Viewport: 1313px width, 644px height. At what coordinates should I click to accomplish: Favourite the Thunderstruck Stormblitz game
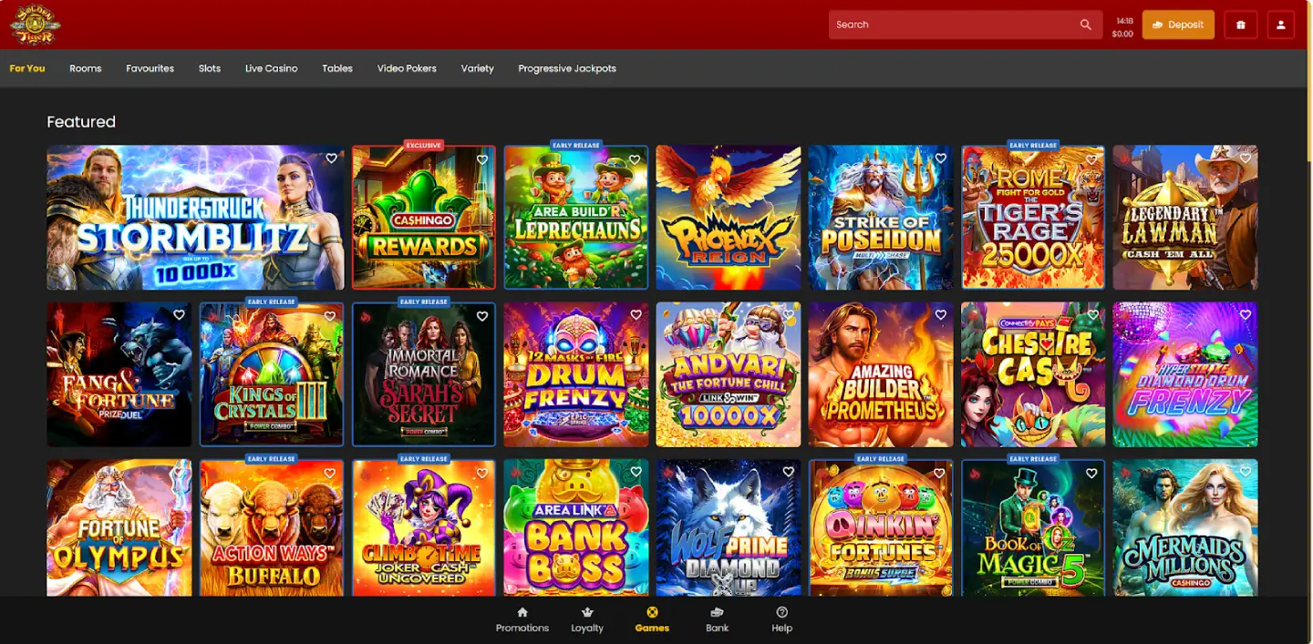[330, 158]
